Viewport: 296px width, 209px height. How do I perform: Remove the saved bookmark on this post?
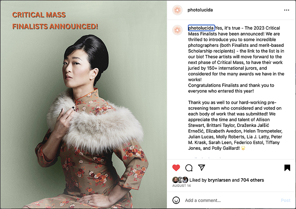click(x=287, y=168)
